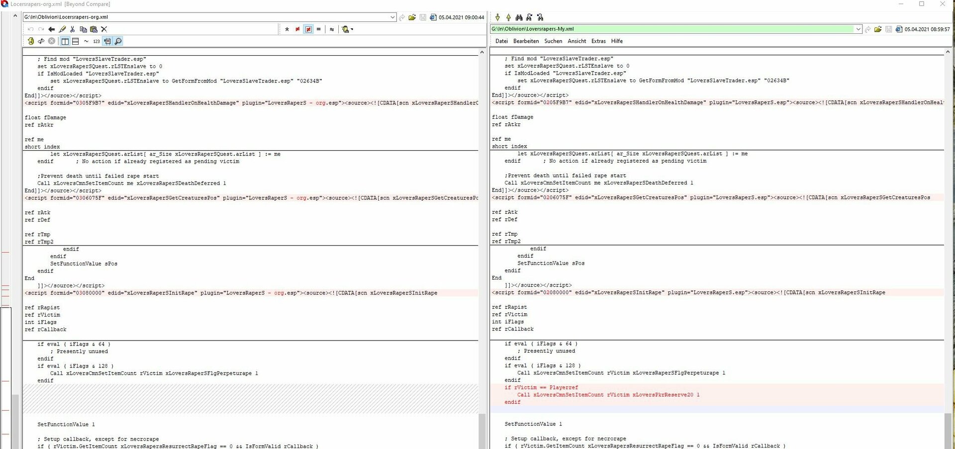The width and height of the screenshot is (955, 449).
Task: Toggle the tilde visible-whitespace button
Action: (86, 41)
